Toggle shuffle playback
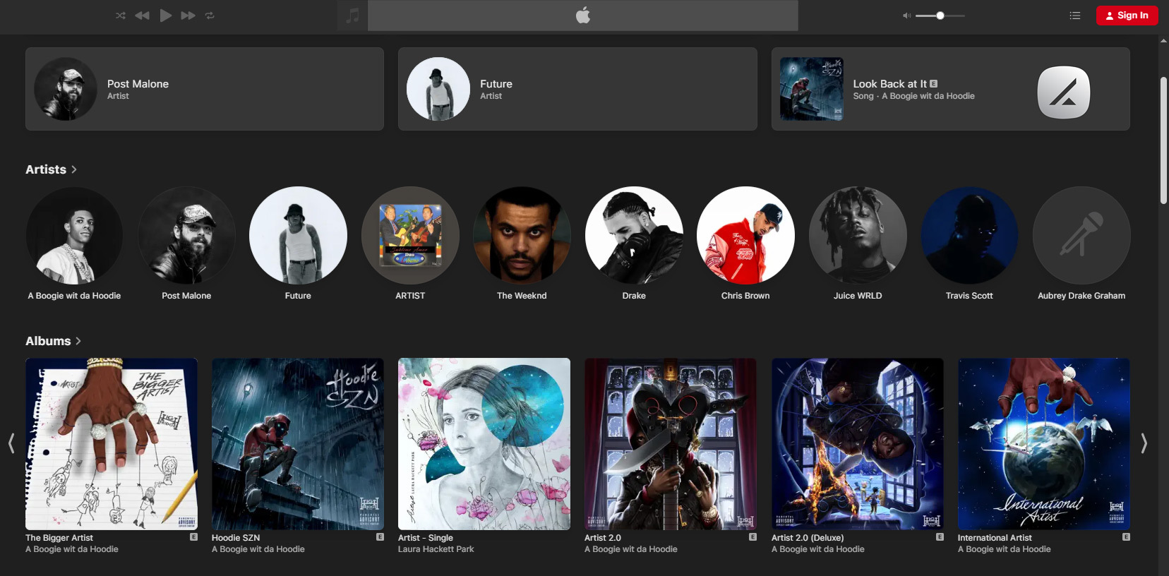The image size is (1169, 576). 121,16
